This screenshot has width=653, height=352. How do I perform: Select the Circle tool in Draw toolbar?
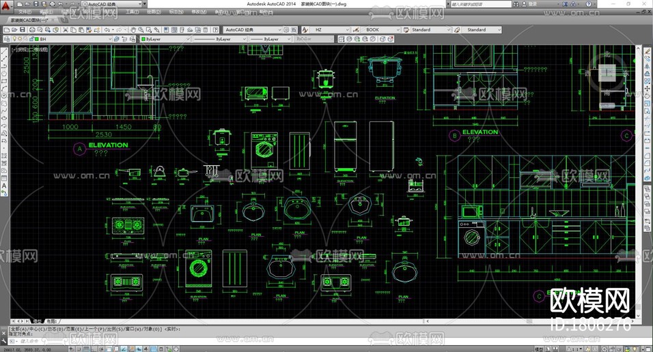click(4, 95)
